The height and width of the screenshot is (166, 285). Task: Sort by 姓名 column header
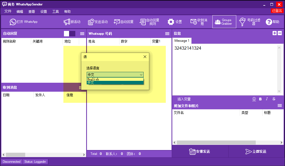click(x=103, y=41)
